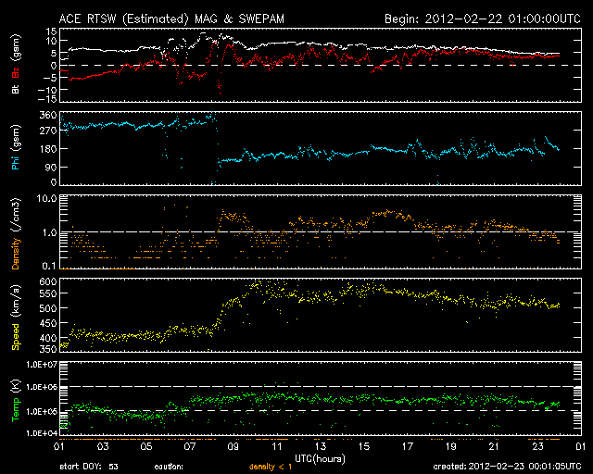Image resolution: width=593 pixels, height=474 pixels.
Task: Click the "15" top tick in Bt panel
Action: pos(52,31)
